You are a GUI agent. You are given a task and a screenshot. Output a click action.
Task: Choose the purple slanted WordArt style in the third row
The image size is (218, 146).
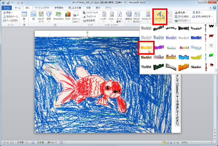159,47
